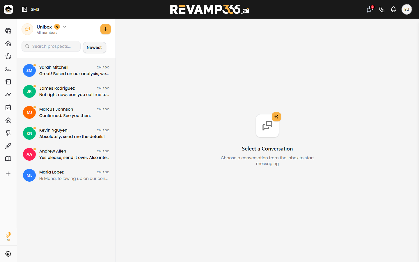
Task: Open the shopping bag sidebar icon
Action: [x=8, y=56]
